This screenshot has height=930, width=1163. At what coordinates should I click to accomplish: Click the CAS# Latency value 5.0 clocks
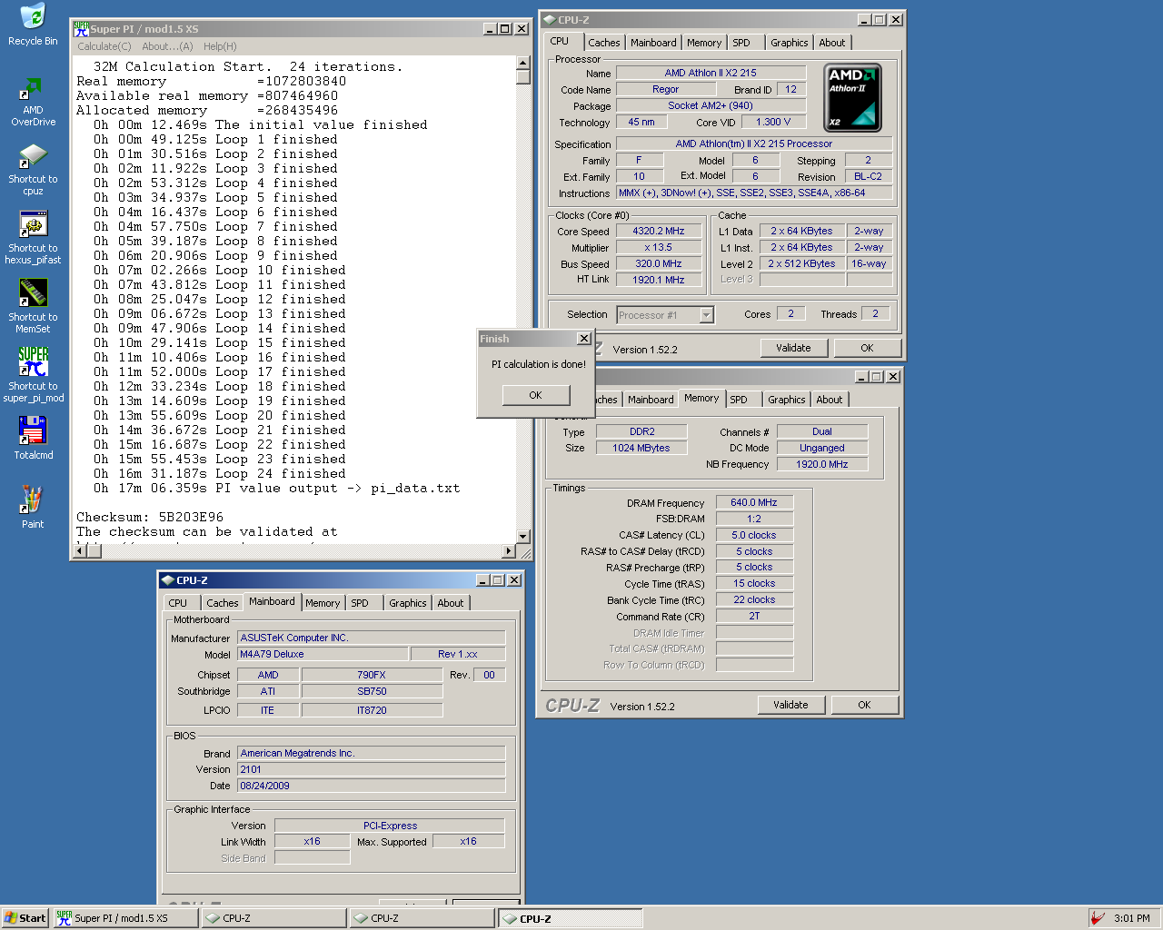754,535
